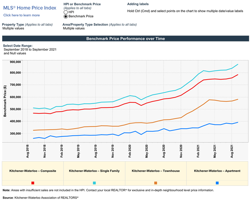Select 'Kitchener-Waterloo – Apartment' legend label
The width and height of the screenshot is (251, 201).
217,171
